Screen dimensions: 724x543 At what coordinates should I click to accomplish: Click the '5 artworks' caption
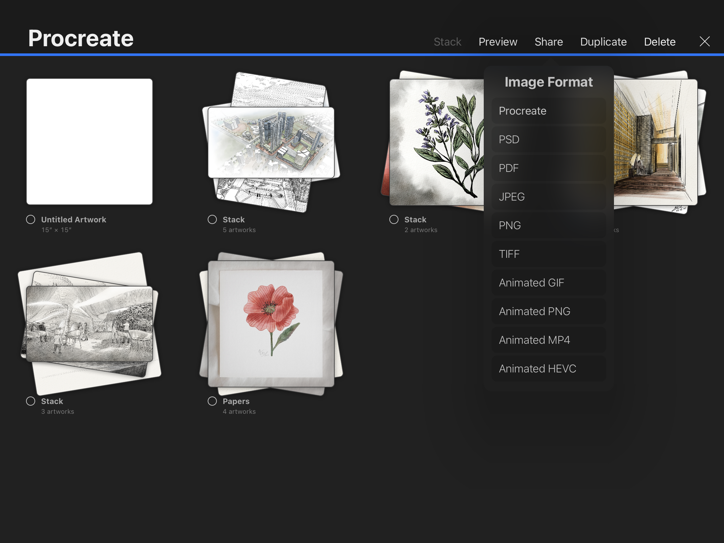pos(239,230)
